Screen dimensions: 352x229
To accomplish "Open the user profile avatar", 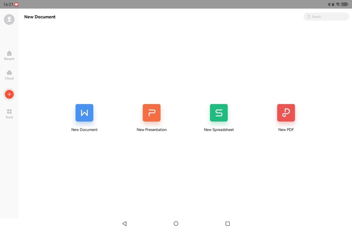I will tap(9, 20).
